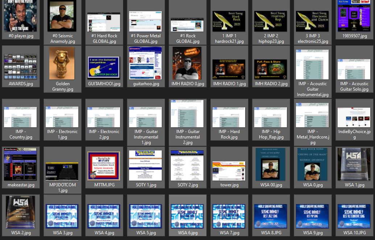Click the WSA 10.JPG thumbnail
375x240 pixels.
pyautogui.click(x=354, y=216)
